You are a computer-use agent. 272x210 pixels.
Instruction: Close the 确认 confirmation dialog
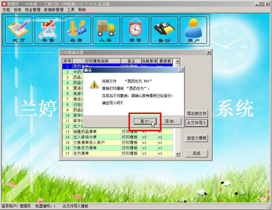(x=181, y=70)
